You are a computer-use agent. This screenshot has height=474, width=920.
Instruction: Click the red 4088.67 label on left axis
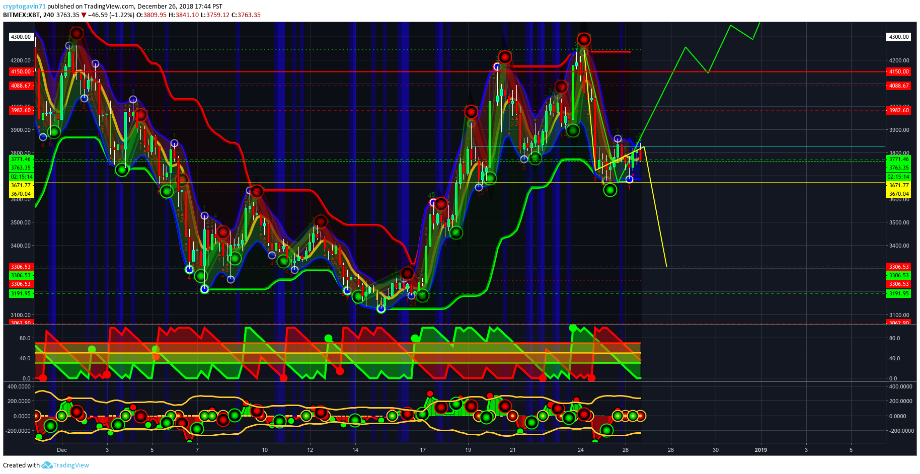coord(22,86)
